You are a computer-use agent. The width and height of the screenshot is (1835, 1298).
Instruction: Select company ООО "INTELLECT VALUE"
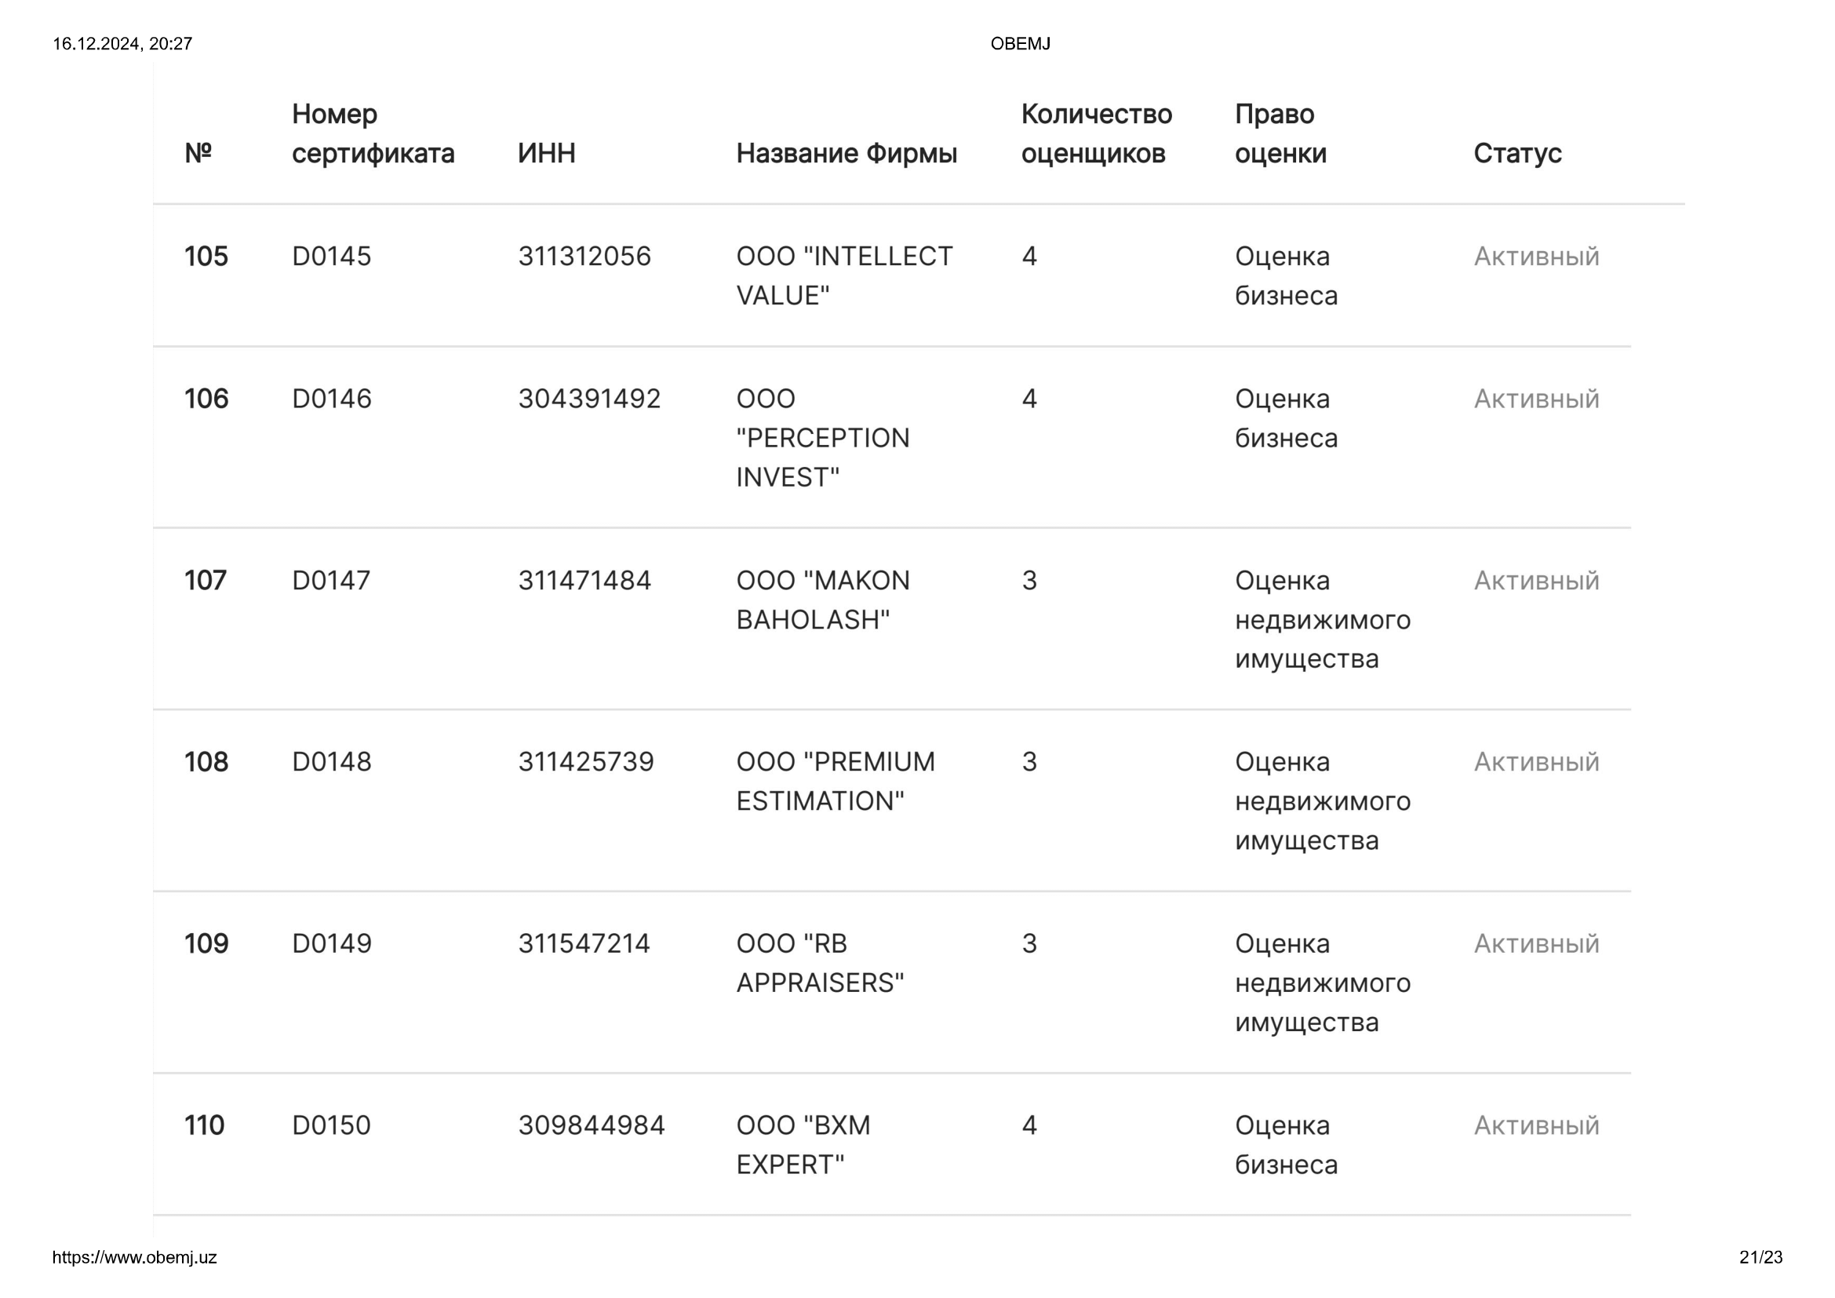coord(844,275)
